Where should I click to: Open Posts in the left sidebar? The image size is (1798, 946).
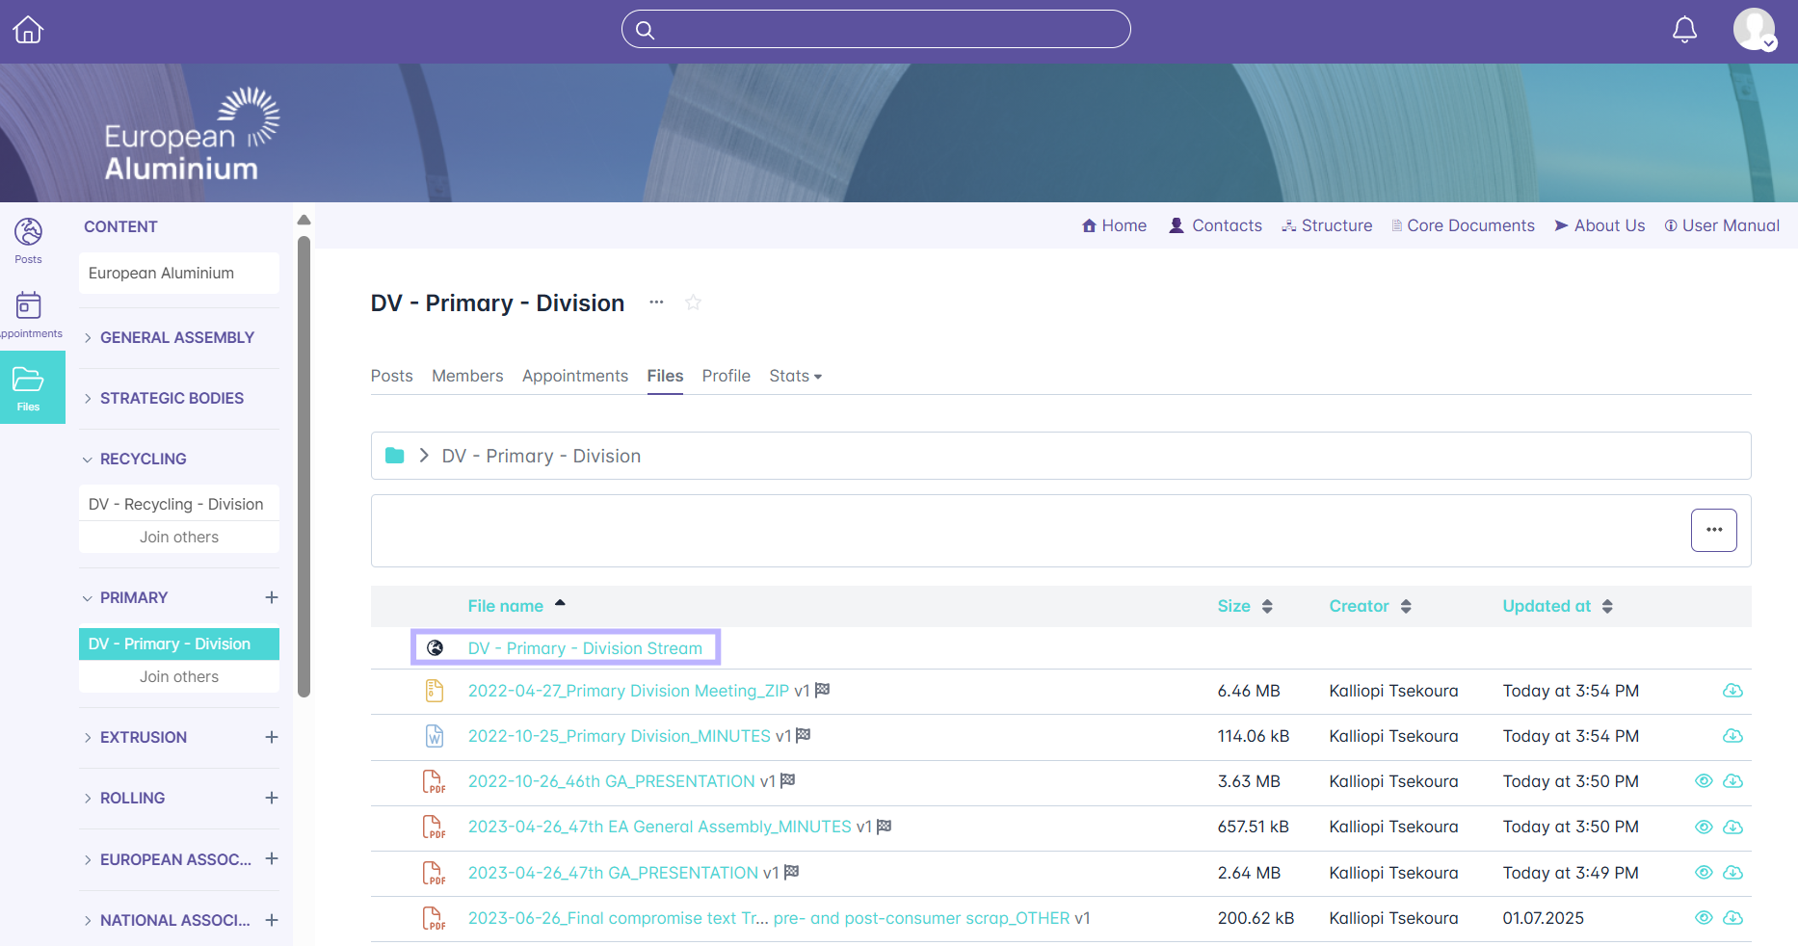coord(29,240)
